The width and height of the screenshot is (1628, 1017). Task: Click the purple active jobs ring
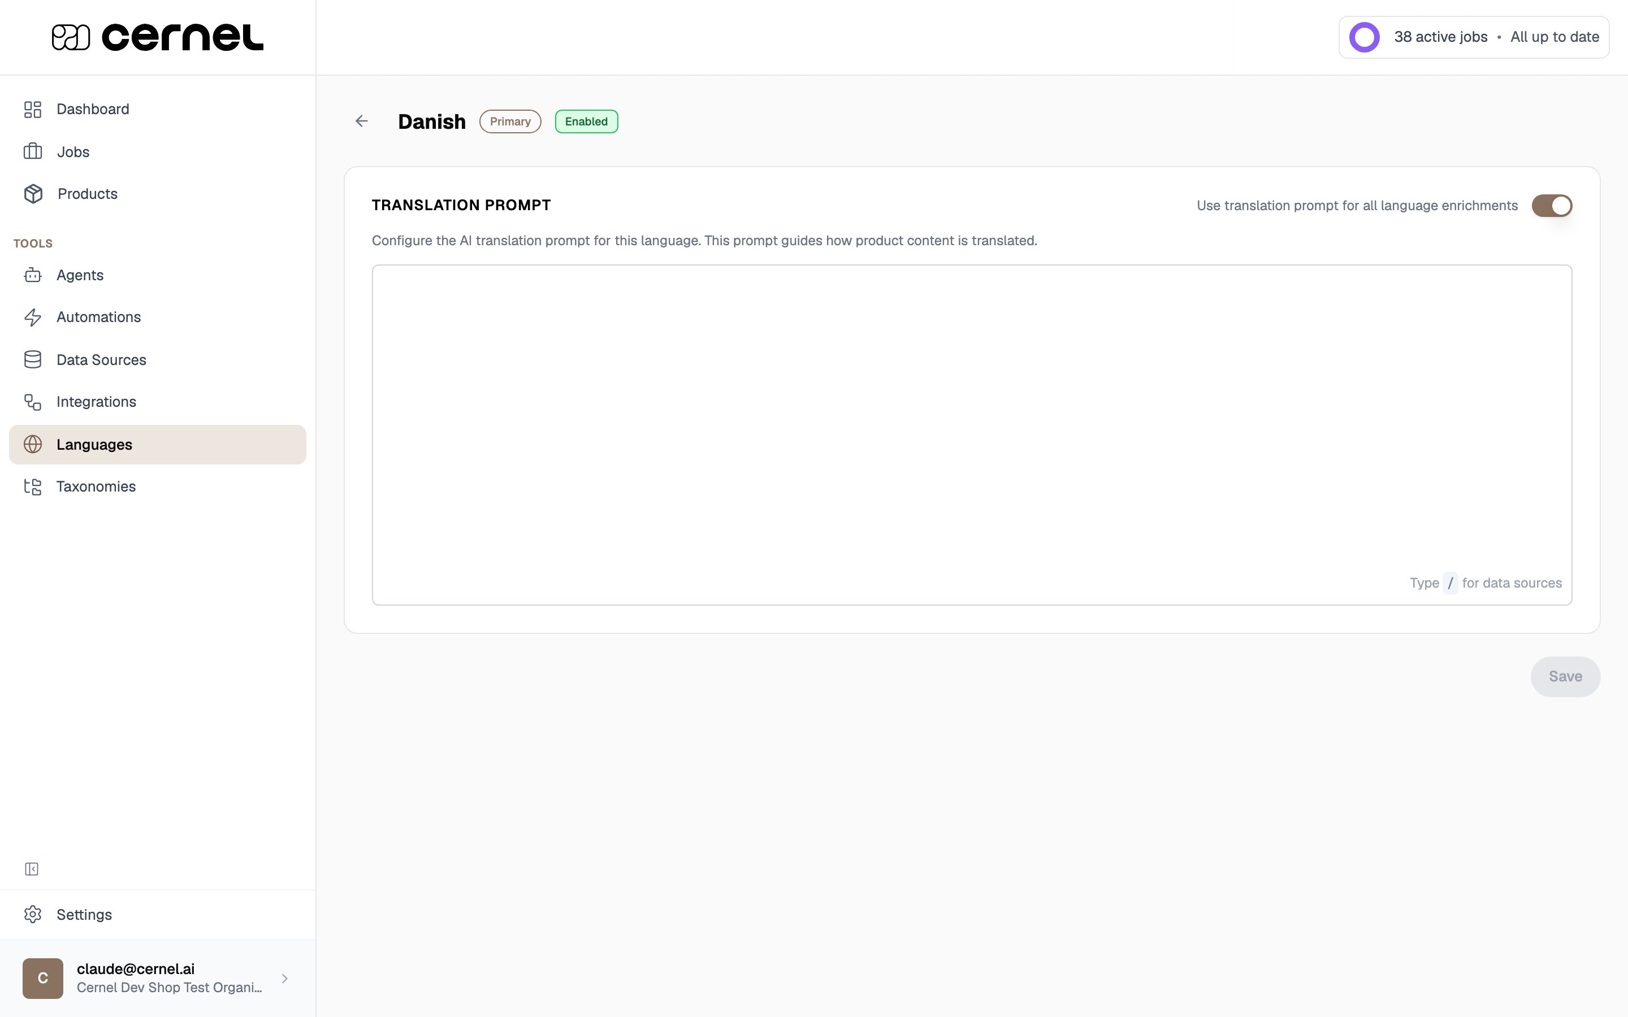[x=1364, y=37]
